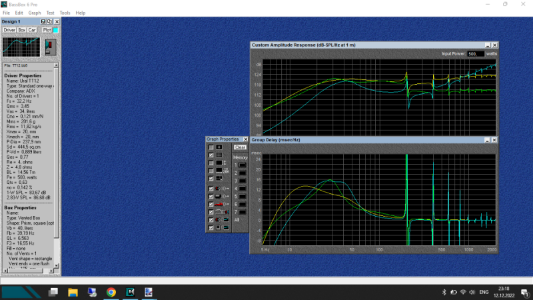
Task: Enable the cursor checkbox in Graph Properties
Action: [x=211, y=147]
